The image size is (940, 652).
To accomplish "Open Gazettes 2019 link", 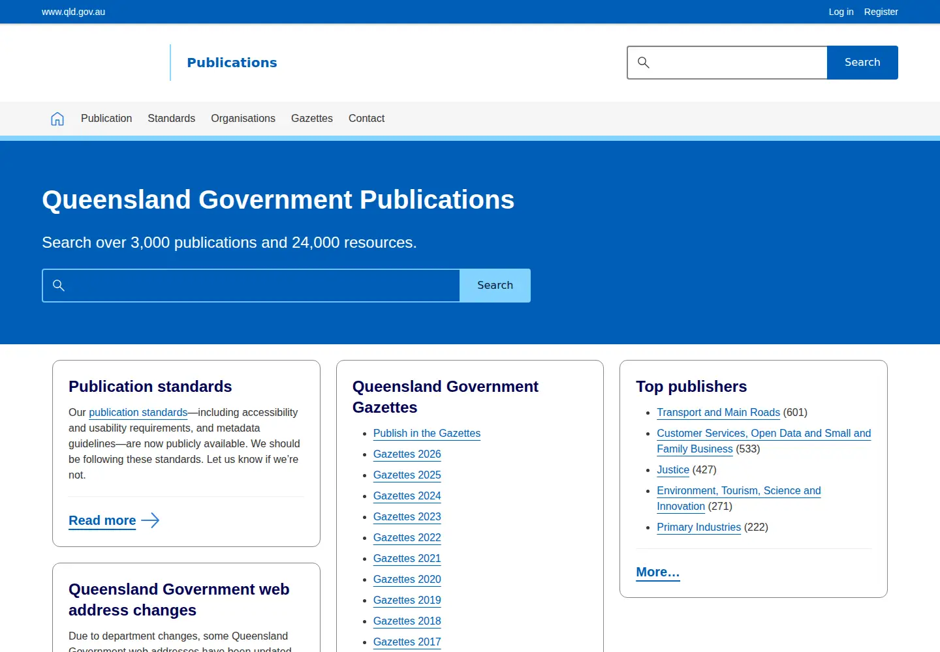I will 407,600.
